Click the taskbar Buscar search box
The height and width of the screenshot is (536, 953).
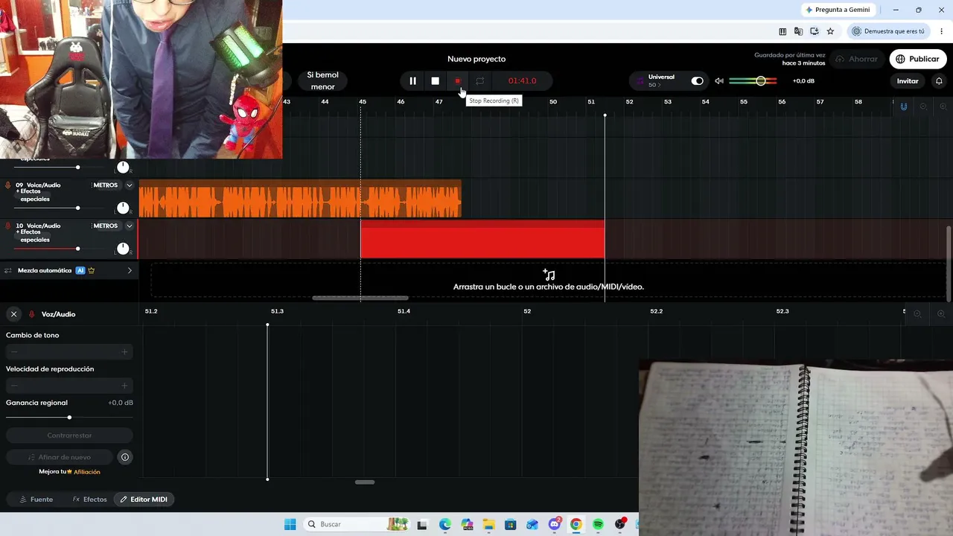pos(357,524)
